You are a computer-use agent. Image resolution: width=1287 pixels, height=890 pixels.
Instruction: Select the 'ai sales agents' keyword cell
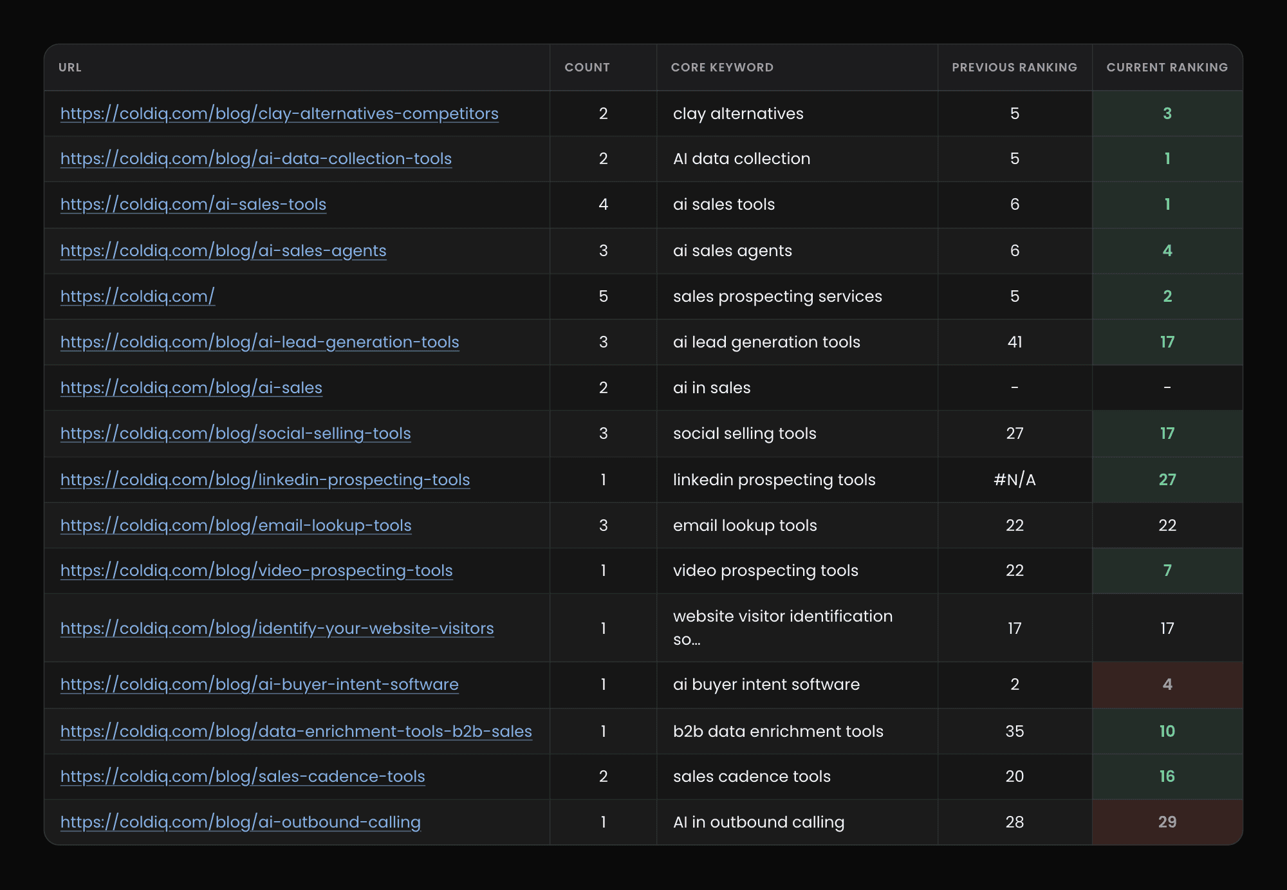(797, 251)
